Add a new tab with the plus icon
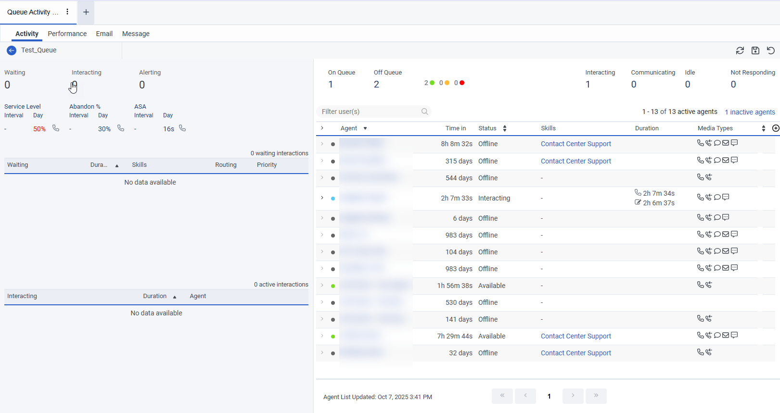The width and height of the screenshot is (780, 413). 86,12
